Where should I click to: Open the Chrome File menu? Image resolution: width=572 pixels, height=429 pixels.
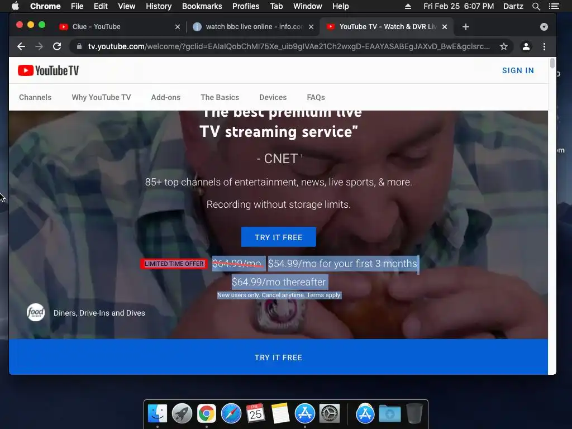click(x=77, y=6)
